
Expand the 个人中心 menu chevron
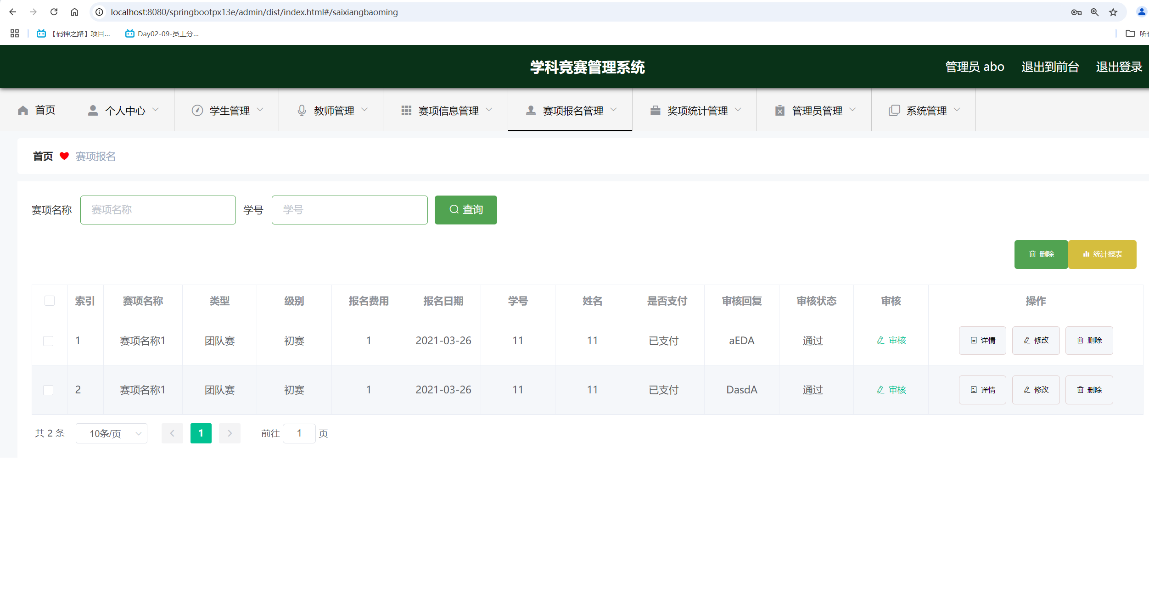tap(156, 110)
